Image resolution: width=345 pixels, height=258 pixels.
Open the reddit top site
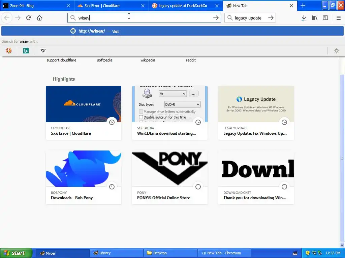191,60
